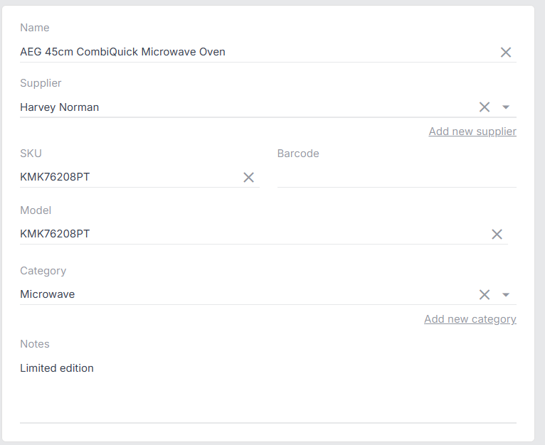Click the Barcode field label
The height and width of the screenshot is (445, 545).
click(x=298, y=154)
